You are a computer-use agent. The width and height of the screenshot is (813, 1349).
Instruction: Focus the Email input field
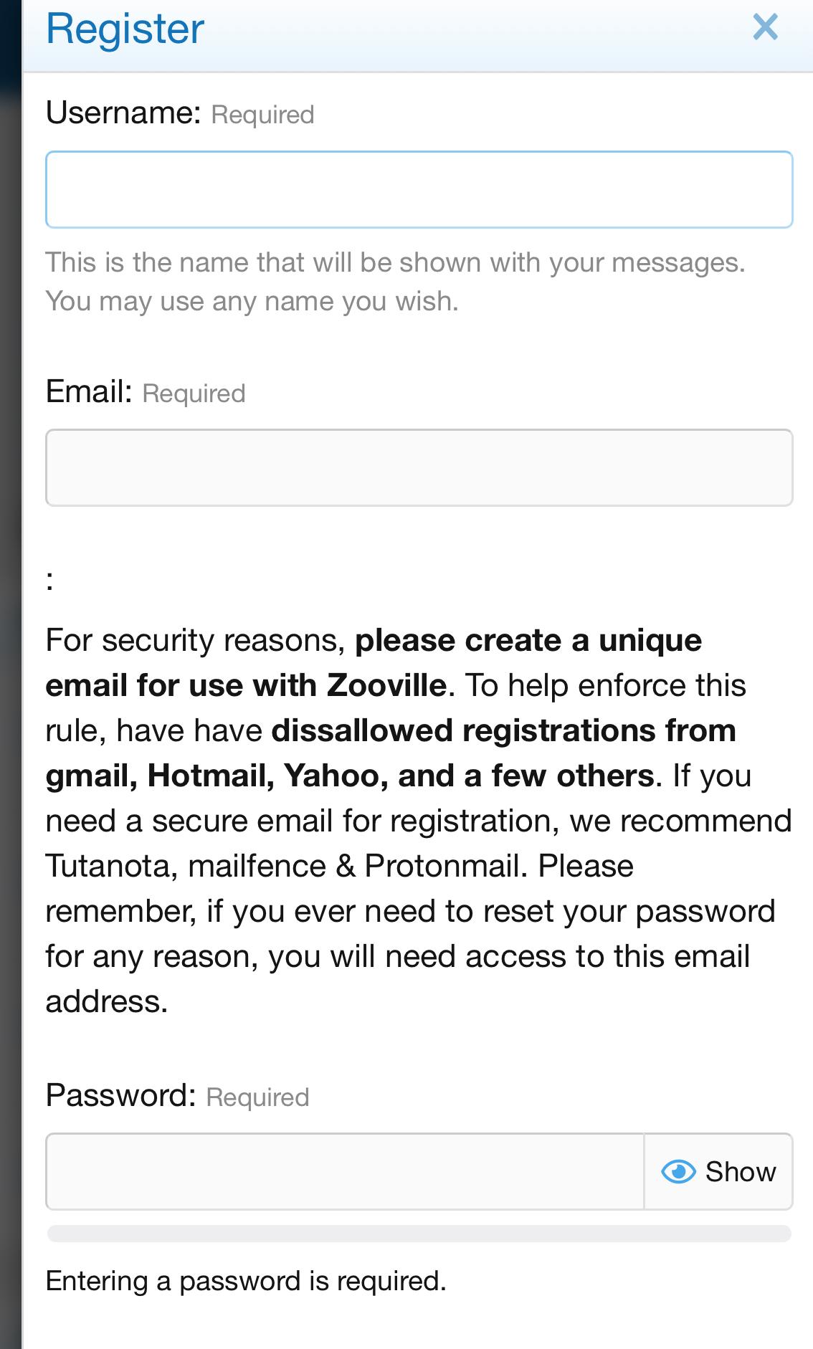click(419, 468)
